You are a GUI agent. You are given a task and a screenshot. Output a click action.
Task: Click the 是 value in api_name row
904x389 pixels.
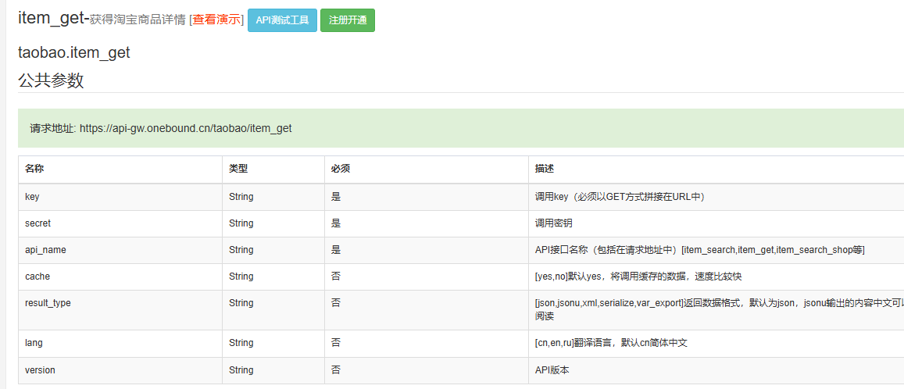335,249
